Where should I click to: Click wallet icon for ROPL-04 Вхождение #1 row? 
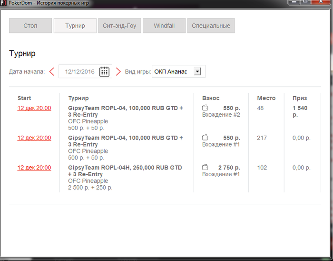click(205, 138)
